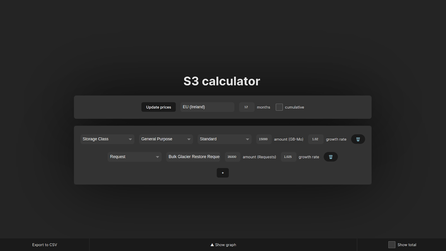Screen dimensions: 446x251
Task: Click the 'months' label
Action: [x=263, y=107]
